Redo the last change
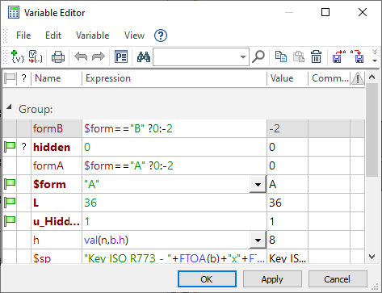 point(99,57)
